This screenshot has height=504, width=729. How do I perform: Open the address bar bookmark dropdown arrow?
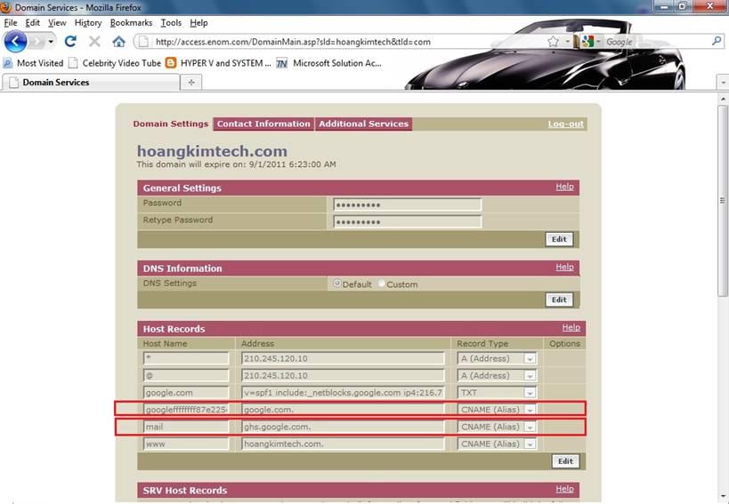[x=567, y=42]
